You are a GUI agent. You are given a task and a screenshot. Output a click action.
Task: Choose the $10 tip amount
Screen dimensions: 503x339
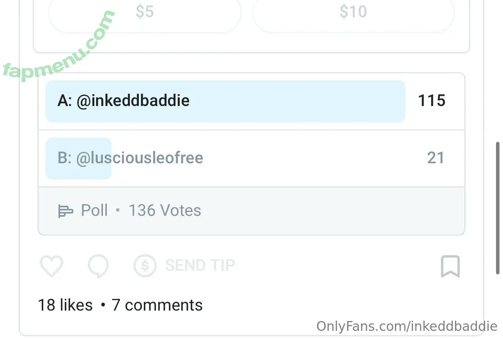[x=353, y=12]
